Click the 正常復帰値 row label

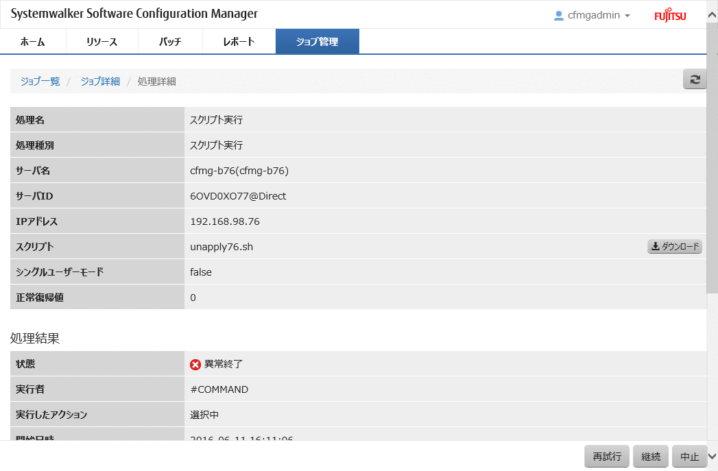click(40, 298)
